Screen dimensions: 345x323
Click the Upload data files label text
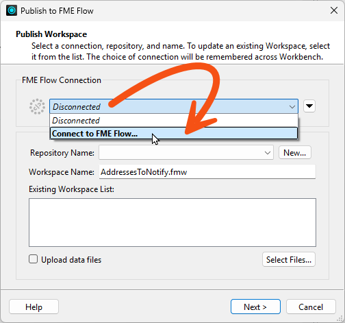click(71, 260)
